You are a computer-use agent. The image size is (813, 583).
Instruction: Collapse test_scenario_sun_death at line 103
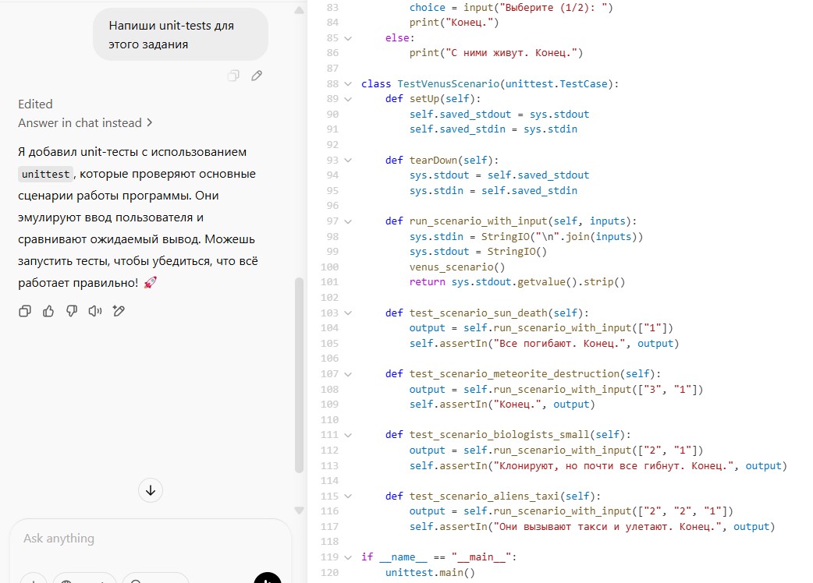click(x=349, y=313)
